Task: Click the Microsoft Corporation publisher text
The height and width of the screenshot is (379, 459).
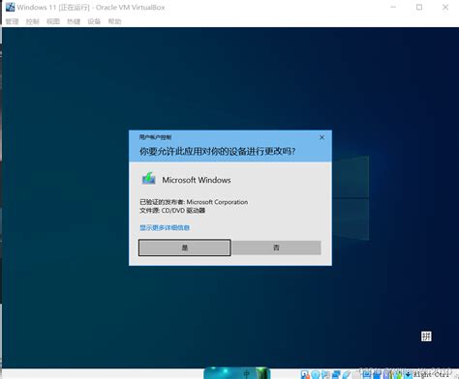Action: [x=217, y=202]
